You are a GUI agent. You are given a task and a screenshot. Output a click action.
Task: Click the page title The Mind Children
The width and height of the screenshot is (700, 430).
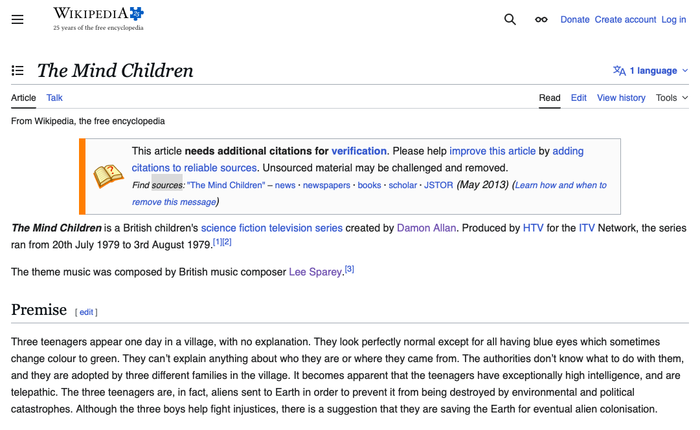[x=115, y=70]
